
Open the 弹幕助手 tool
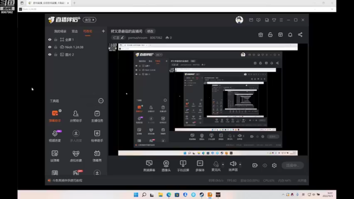click(55, 116)
